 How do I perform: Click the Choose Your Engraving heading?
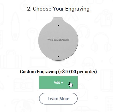click(x=58, y=9)
